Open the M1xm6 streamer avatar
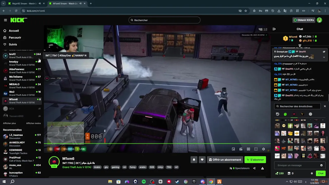The image size is (329, 185). coord(54,162)
